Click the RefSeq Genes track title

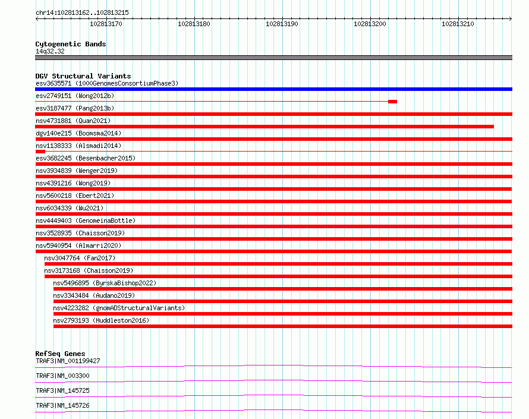pos(61,354)
